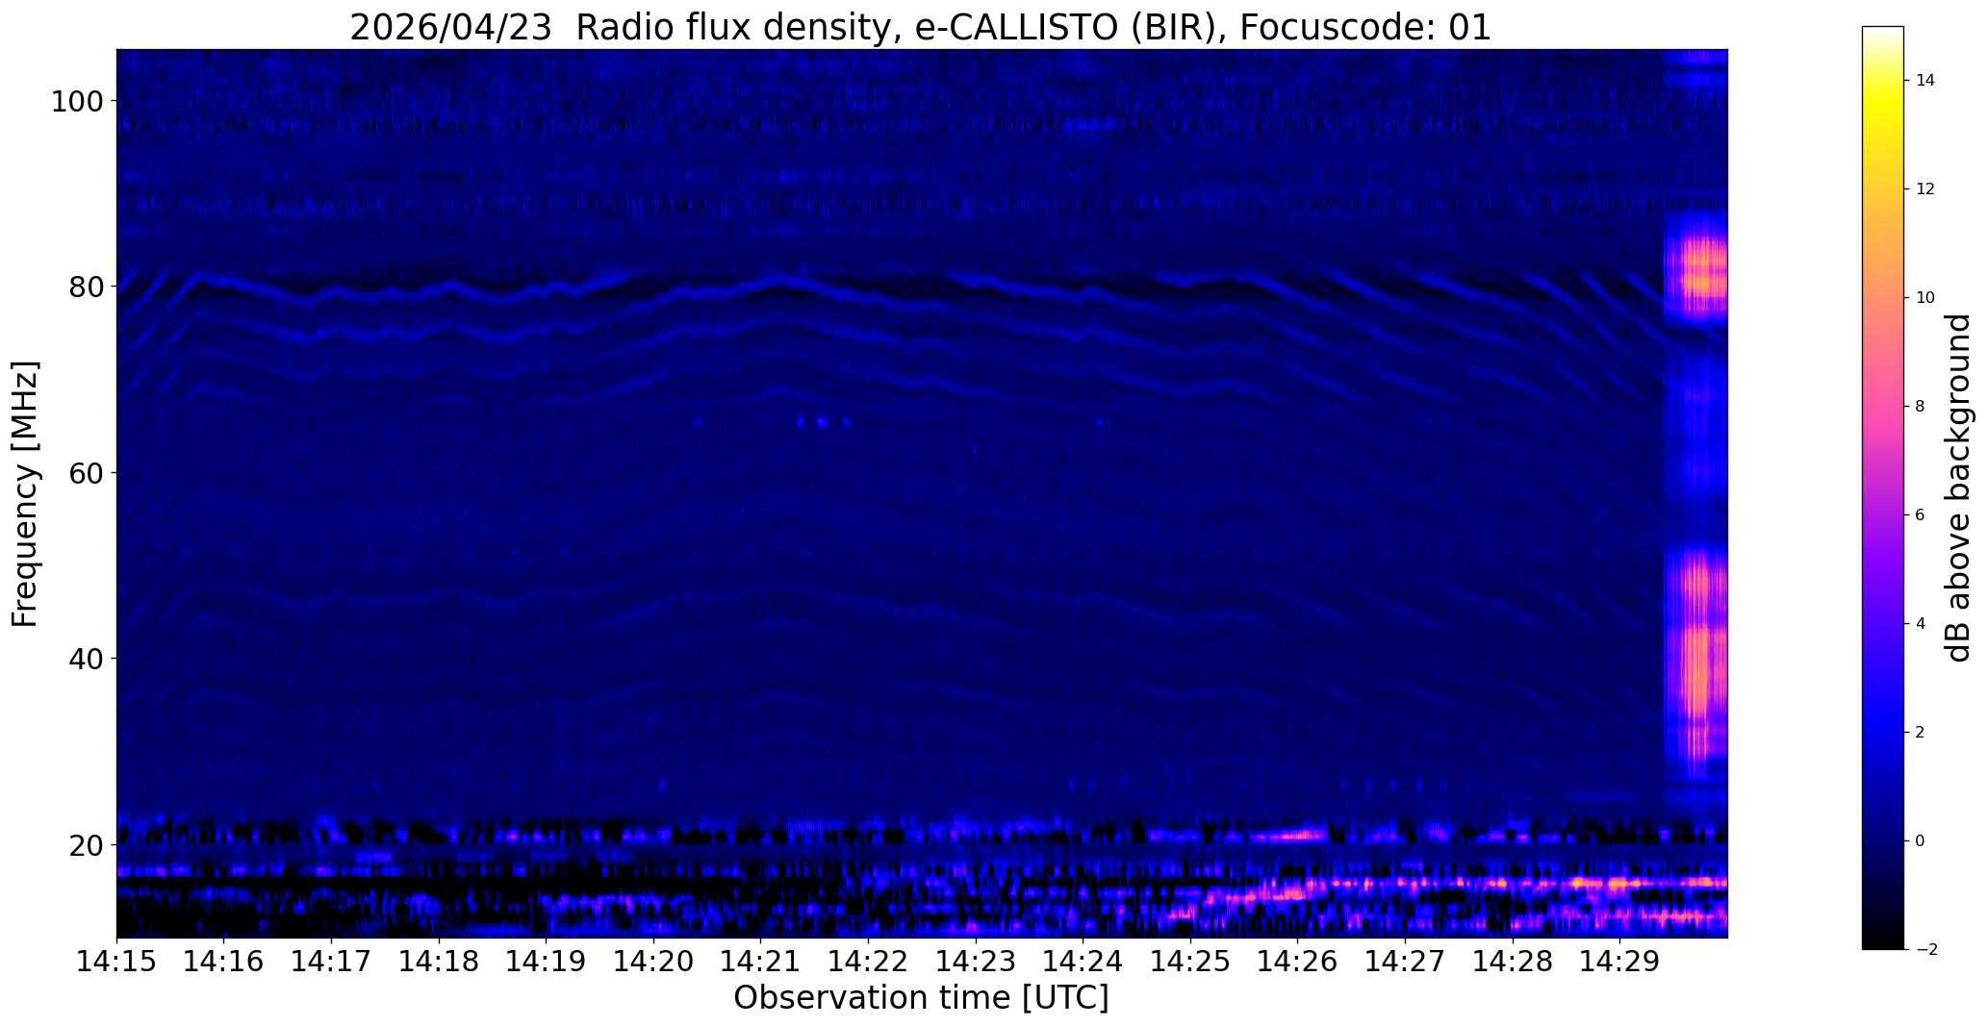Click the 20 MHz frequency tick label
The image size is (1988, 1026).
(x=85, y=845)
